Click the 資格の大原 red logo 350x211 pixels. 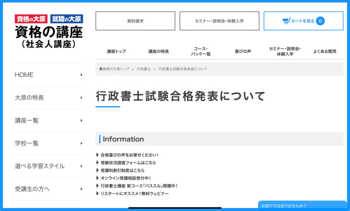tap(31, 19)
